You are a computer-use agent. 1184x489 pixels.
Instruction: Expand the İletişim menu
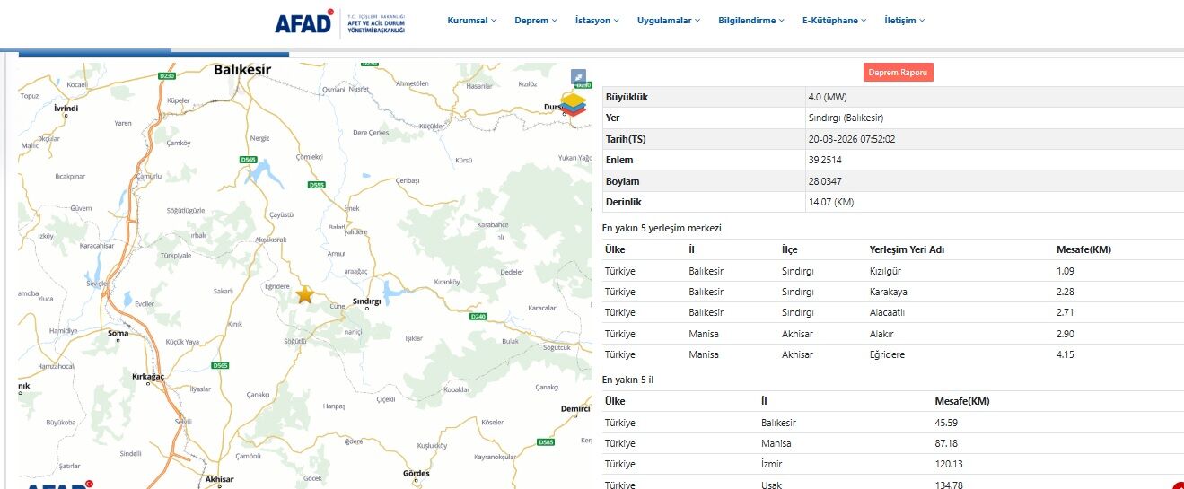[x=904, y=21]
